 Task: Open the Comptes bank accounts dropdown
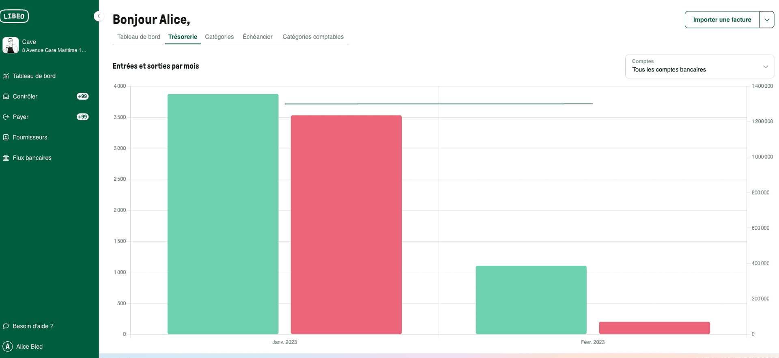click(x=699, y=66)
